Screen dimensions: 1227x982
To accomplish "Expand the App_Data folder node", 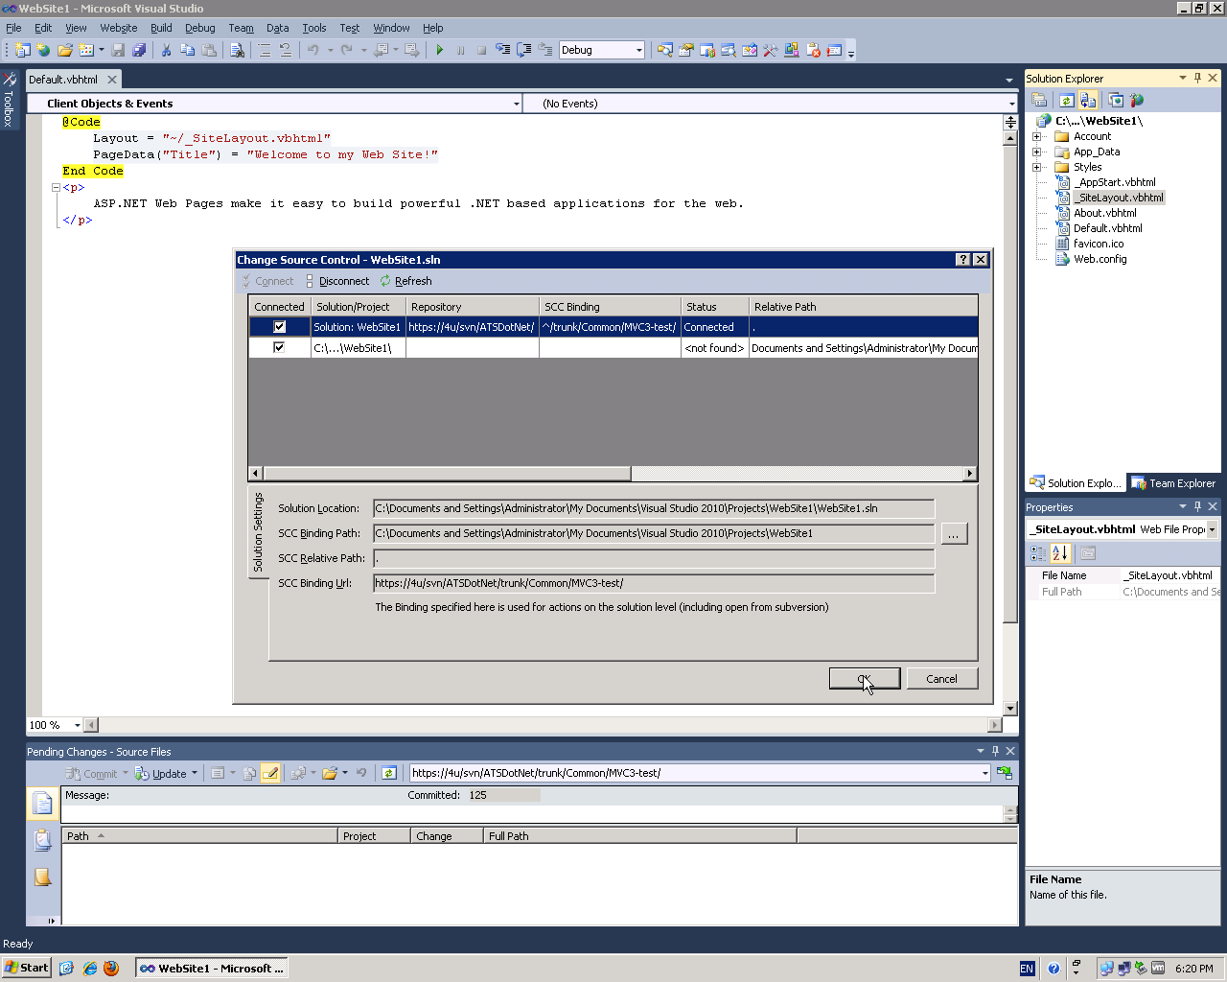I will click(x=1036, y=152).
